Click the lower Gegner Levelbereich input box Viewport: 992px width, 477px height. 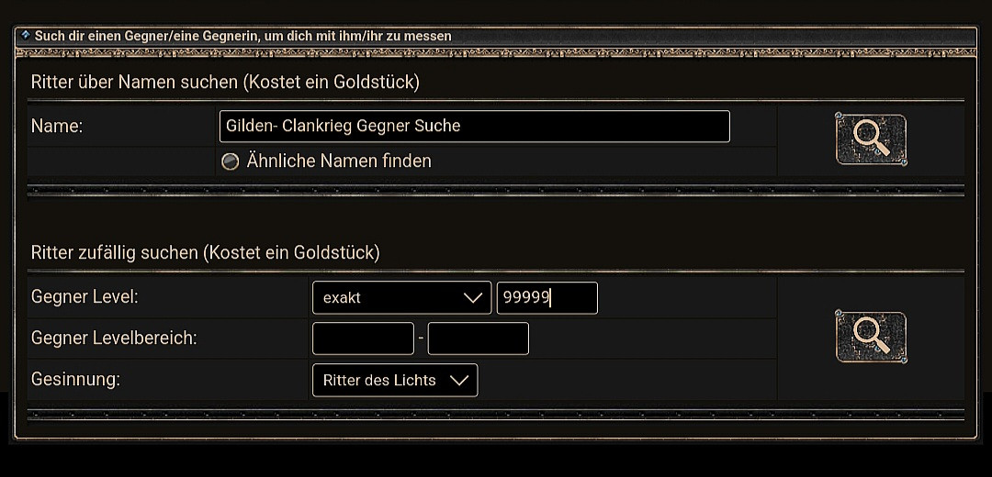pos(363,338)
